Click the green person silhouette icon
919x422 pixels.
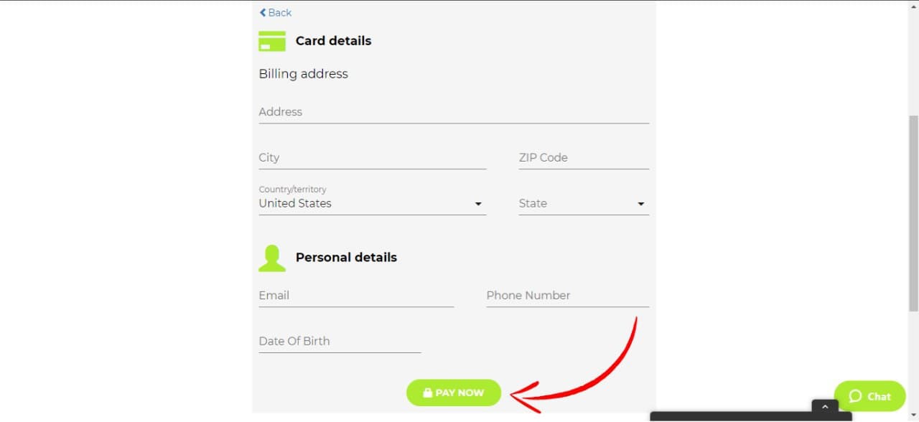[272, 258]
